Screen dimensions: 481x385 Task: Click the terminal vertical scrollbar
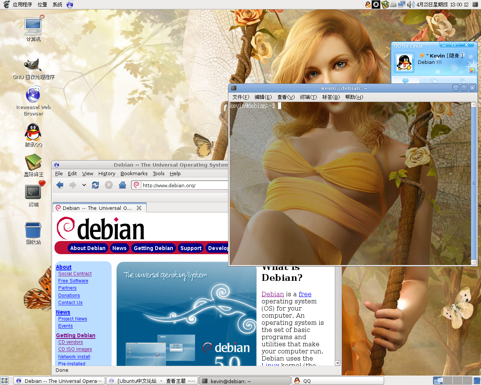point(473,183)
